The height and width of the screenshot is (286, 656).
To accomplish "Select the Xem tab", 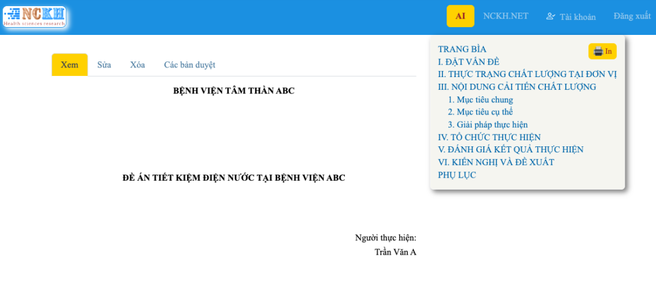I will (70, 65).
